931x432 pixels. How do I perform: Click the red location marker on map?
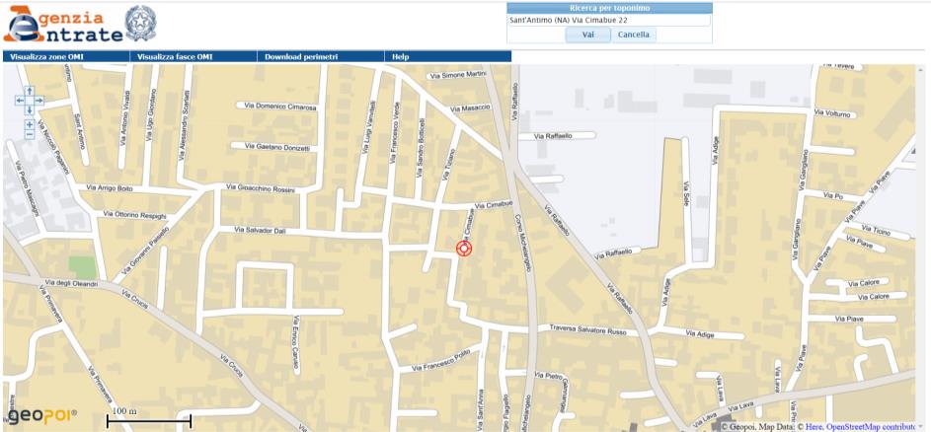[x=463, y=249]
